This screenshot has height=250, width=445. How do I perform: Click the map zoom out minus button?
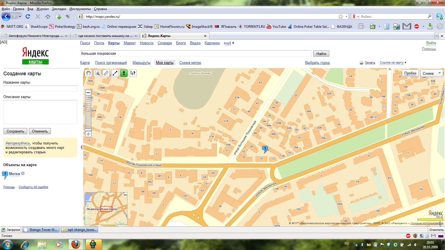click(x=88, y=93)
